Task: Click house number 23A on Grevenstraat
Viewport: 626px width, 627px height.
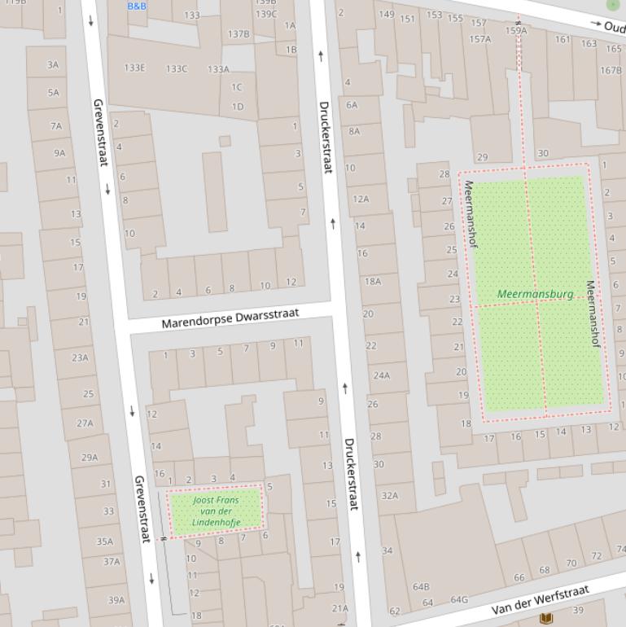Action: tap(80, 357)
